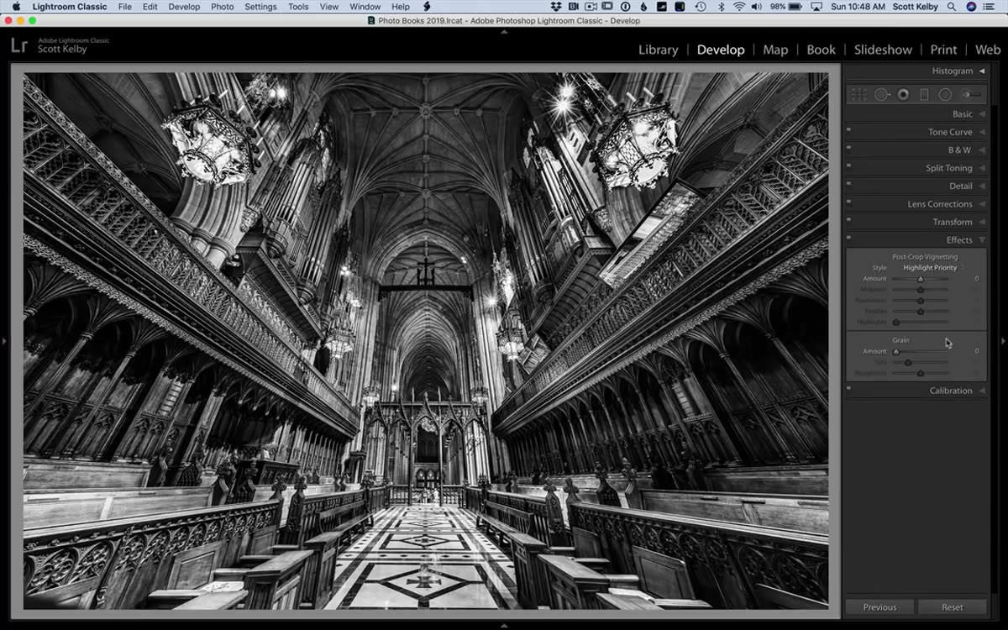Open the Time Machine menu icon
This screenshot has width=1008, height=630.
click(701, 7)
